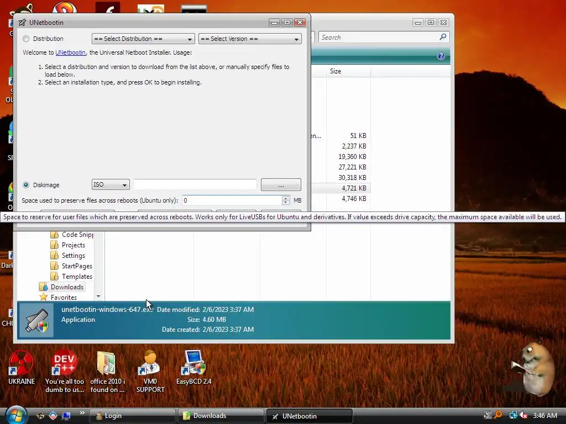Click the leftmost system tray icon
The width and height of the screenshot is (566, 424).
488,415
